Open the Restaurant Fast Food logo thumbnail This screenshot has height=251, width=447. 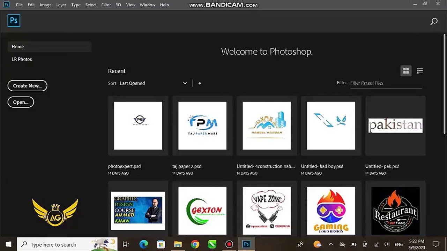tap(395, 211)
